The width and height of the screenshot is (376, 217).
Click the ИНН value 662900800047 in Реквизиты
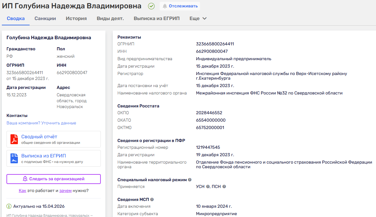[212, 52]
